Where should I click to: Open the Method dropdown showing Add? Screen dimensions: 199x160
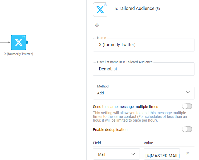[144, 93]
